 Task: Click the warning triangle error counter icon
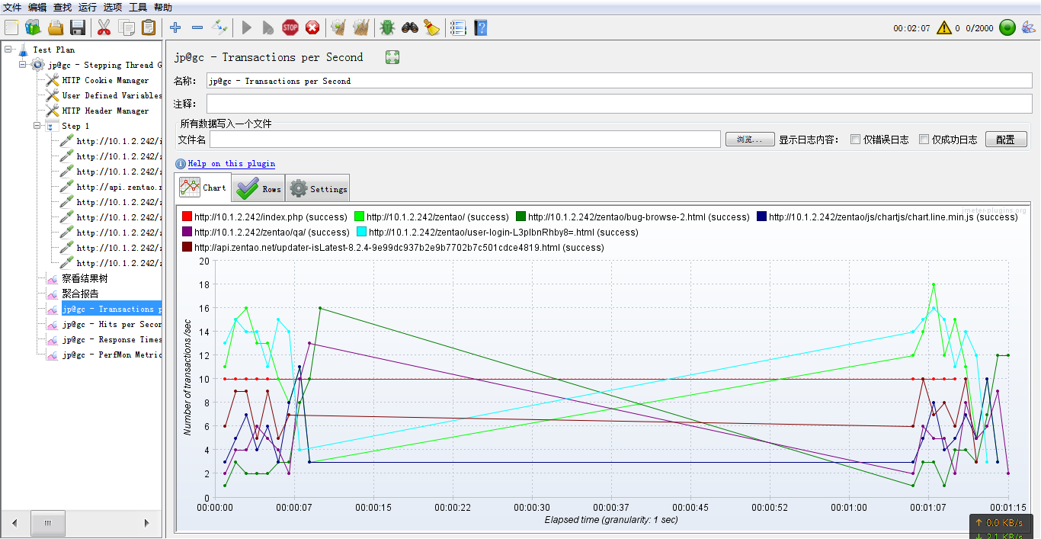[944, 28]
